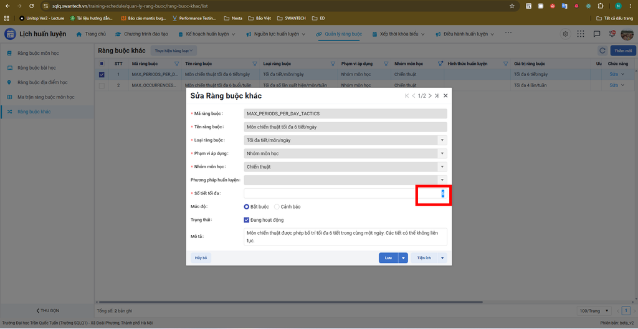Click the Hủy bỏ cancel button
This screenshot has width=638, height=329.
point(201,258)
